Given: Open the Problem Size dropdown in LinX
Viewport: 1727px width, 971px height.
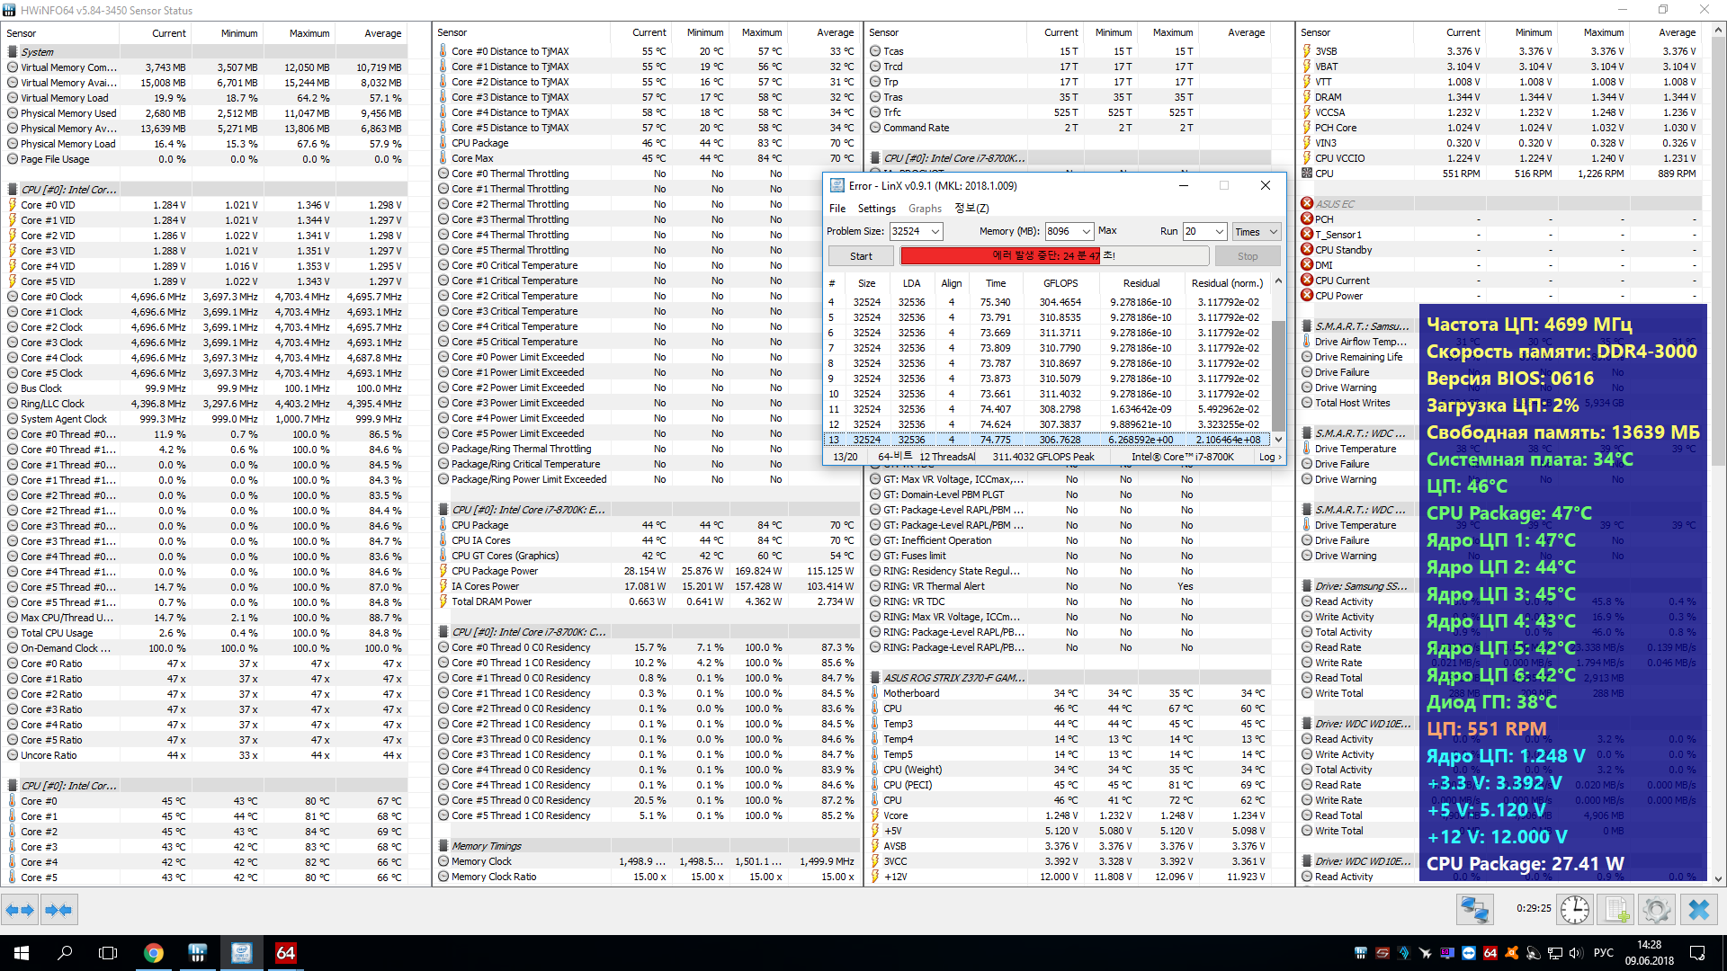Looking at the screenshot, I should pos(935,232).
